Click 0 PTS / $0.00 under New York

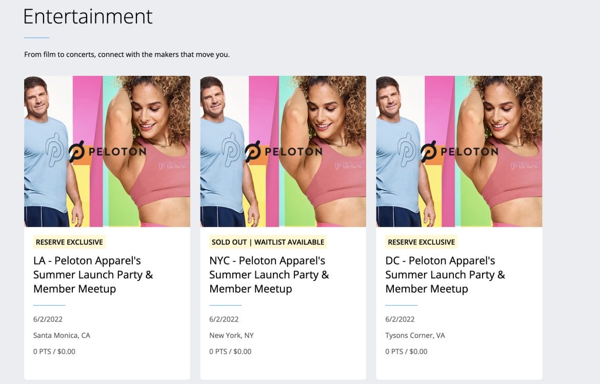[x=230, y=352]
